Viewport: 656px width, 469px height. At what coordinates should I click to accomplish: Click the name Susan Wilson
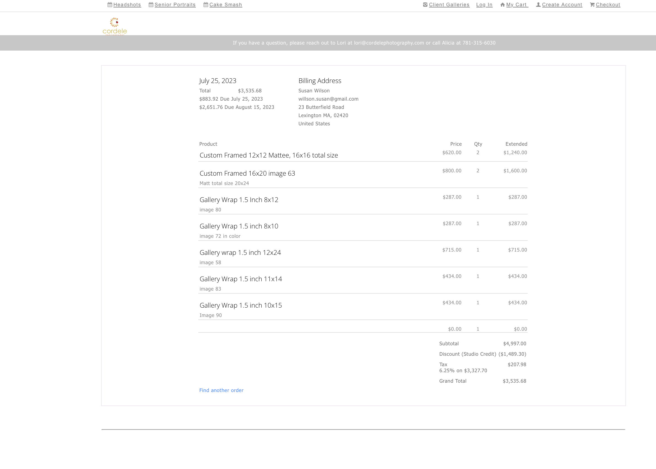314,91
